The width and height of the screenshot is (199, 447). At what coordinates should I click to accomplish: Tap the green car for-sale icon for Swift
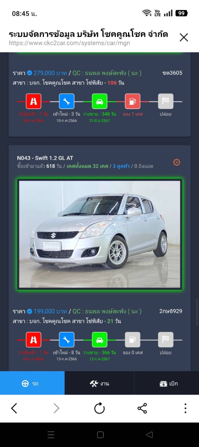coord(99,340)
